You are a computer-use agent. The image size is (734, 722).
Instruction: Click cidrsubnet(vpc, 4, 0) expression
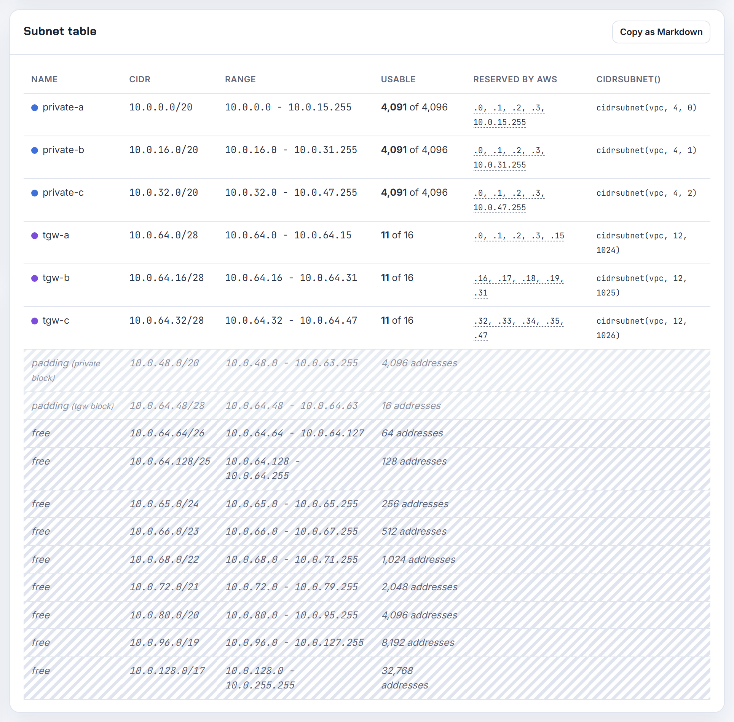click(x=646, y=108)
